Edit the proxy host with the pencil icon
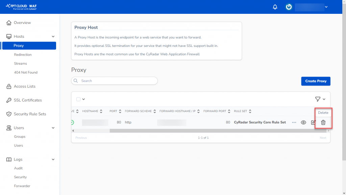346x195 pixels. click(313, 122)
